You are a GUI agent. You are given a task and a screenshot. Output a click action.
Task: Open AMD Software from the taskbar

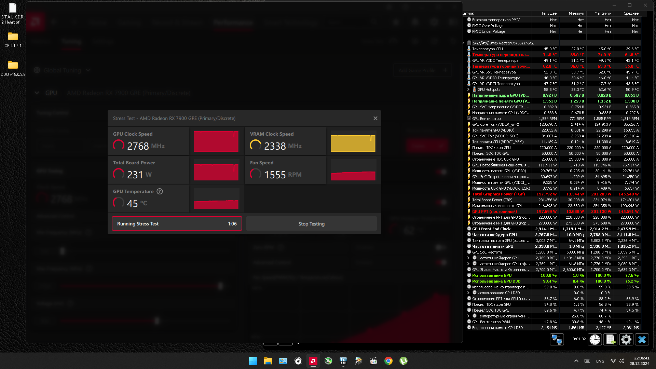tap(313, 361)
